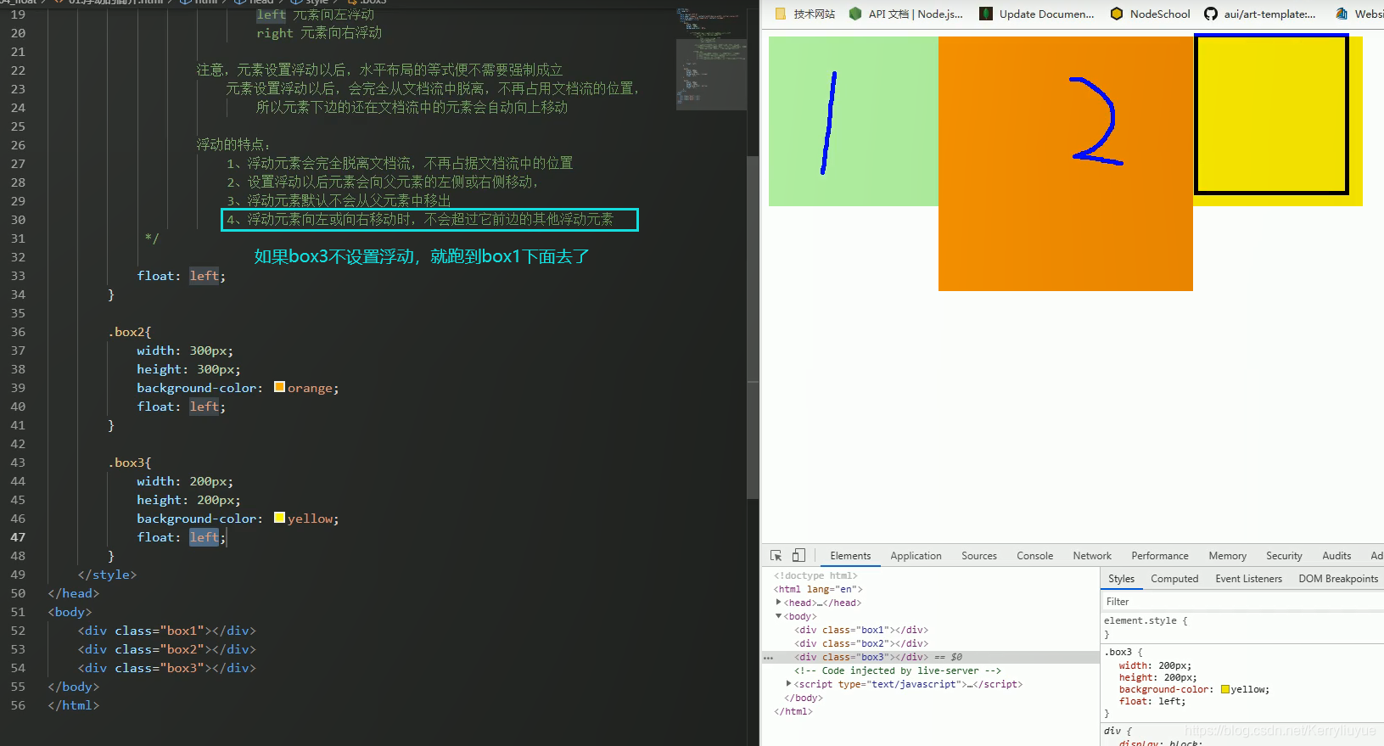1384x746 pixels.
Task: Click the '</style>' closing tag line
Action: point(107,575)
